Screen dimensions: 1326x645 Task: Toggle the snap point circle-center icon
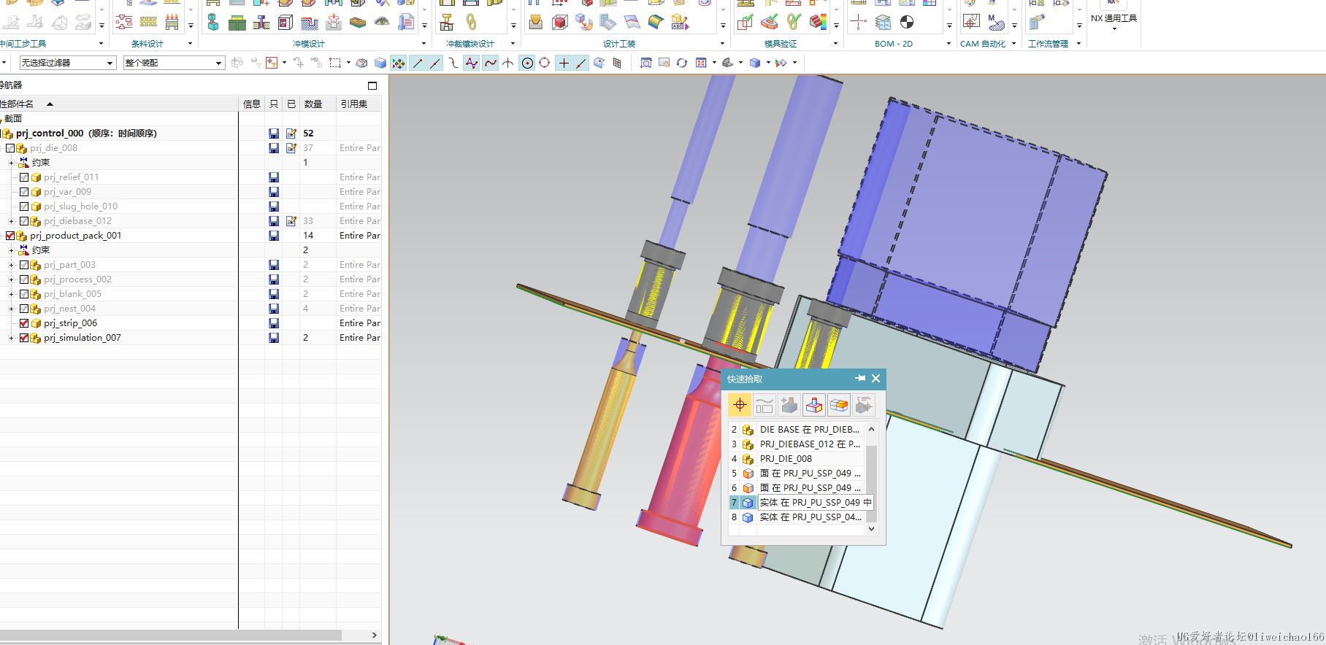pyautogui.click(x=527, y=63)
